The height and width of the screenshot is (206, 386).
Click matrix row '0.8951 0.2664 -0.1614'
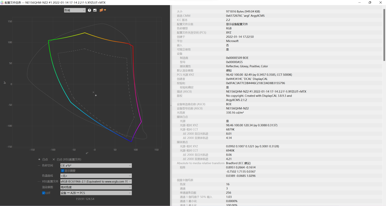click(241, 167)
